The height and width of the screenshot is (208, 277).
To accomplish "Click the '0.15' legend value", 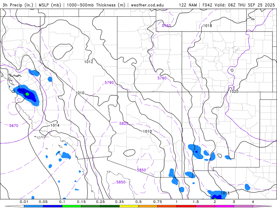I will [x=81, y=202].
